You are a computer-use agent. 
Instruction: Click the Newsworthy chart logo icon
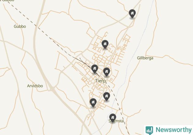point(149,130)
